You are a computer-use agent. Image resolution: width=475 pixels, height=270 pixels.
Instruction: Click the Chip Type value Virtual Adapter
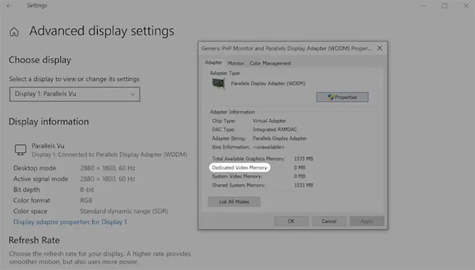(269, 121)
